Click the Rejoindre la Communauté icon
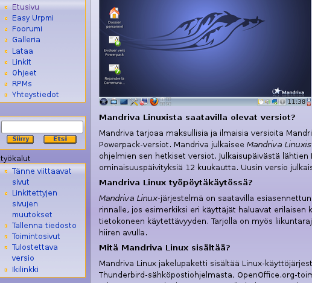Image resolution: width=312 pixels, height=283 pixels. 115,69
